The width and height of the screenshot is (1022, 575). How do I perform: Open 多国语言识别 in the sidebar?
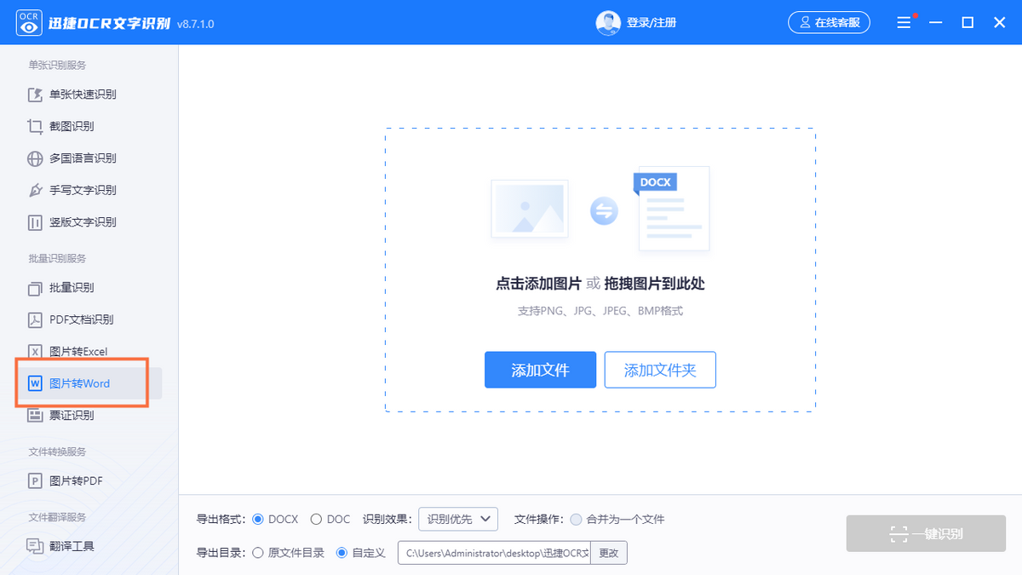pos(83,158)
